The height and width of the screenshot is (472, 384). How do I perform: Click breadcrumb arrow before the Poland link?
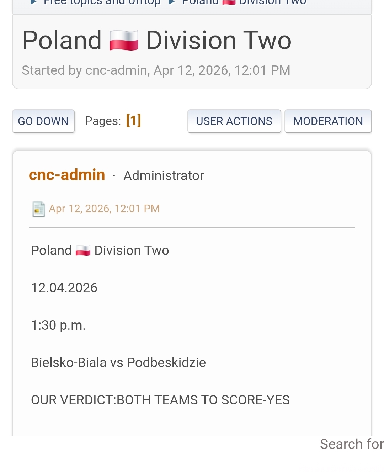tap(172, 2)
